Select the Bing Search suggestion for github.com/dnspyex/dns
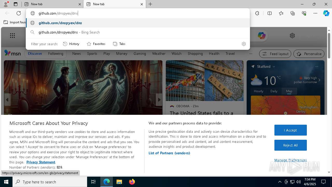 coord(138,32)
